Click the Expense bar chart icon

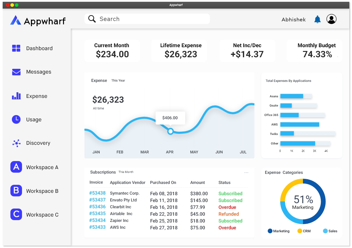(x=16, y=96)
